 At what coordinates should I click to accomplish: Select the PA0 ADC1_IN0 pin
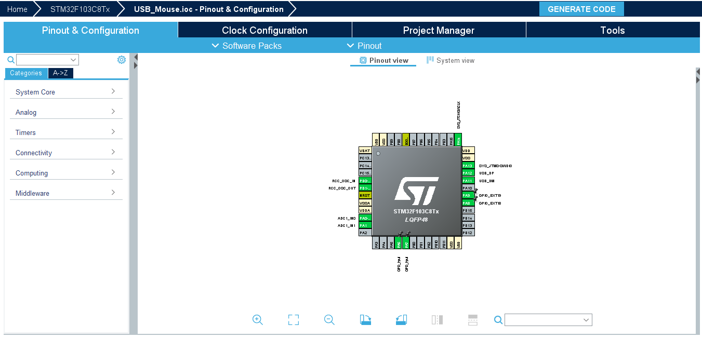click(365, 218)
